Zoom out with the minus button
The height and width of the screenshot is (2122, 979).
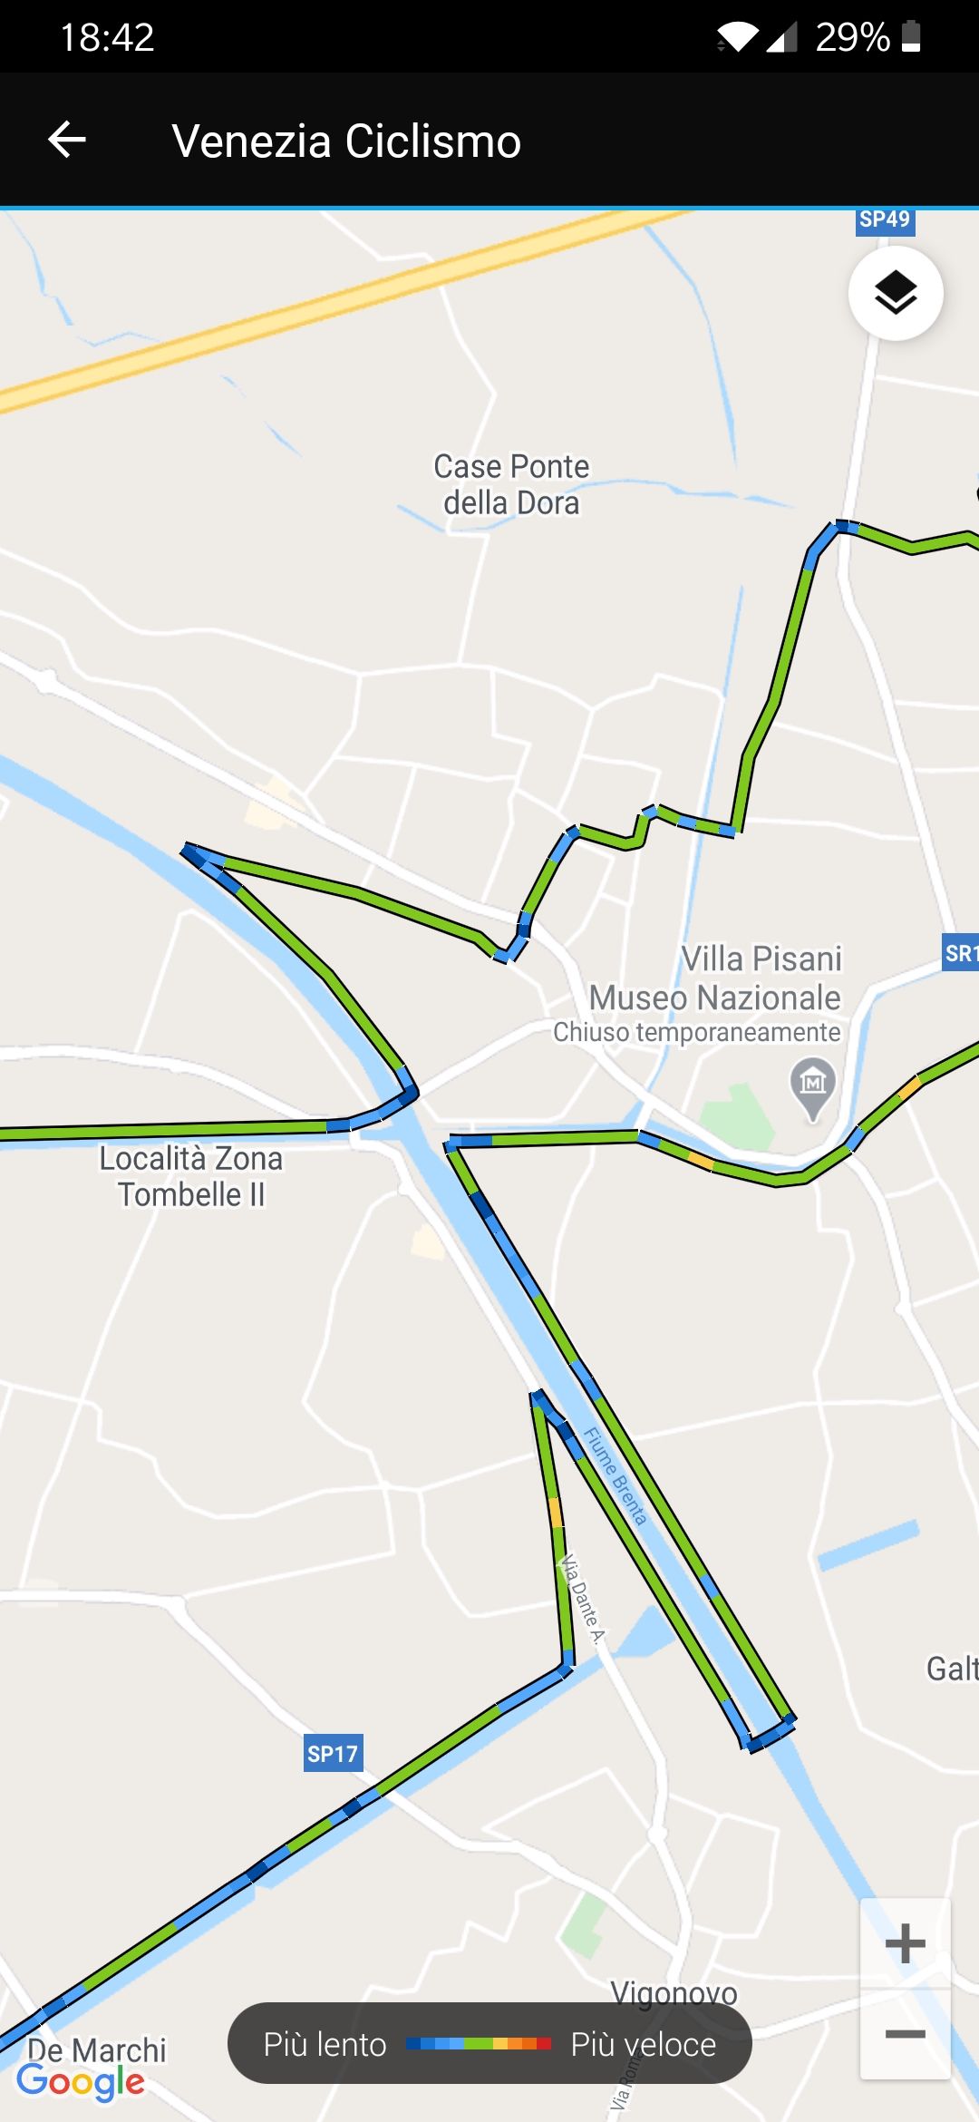tap(905, 2034)
